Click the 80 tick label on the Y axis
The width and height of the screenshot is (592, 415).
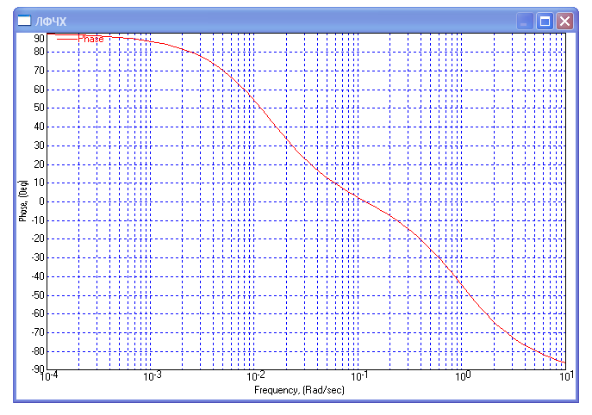[39, 52]
